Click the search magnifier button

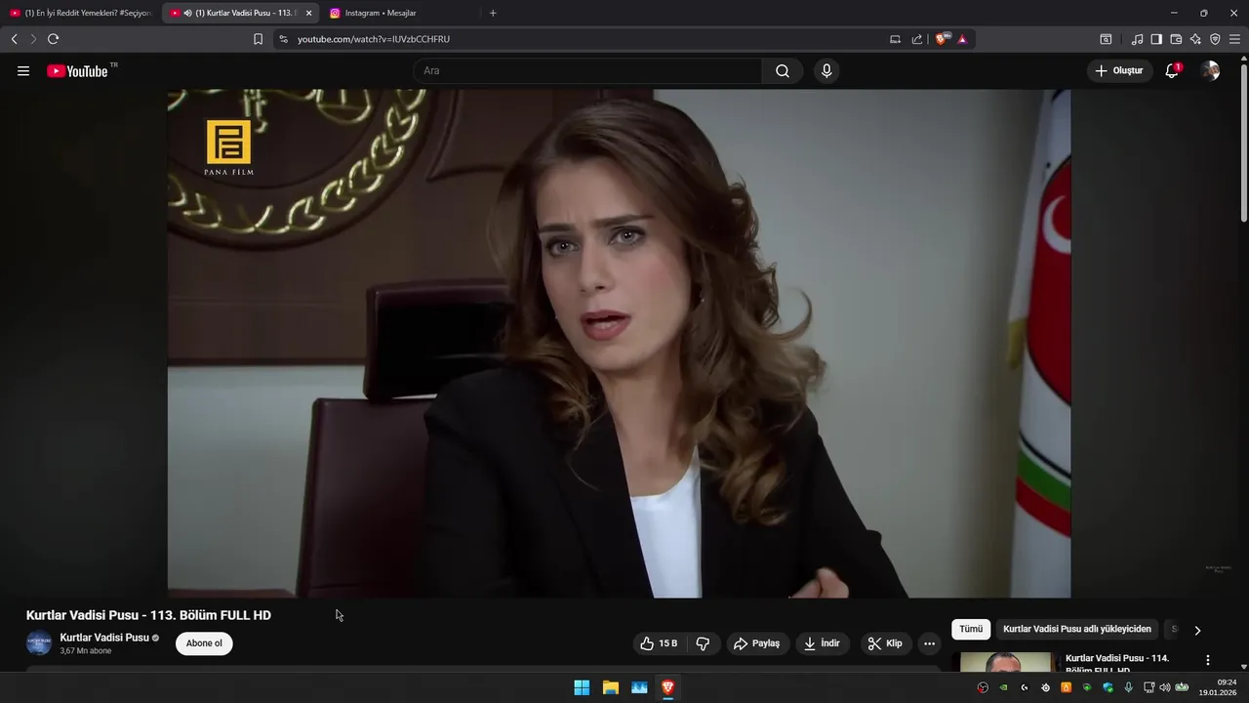point(783,71)
